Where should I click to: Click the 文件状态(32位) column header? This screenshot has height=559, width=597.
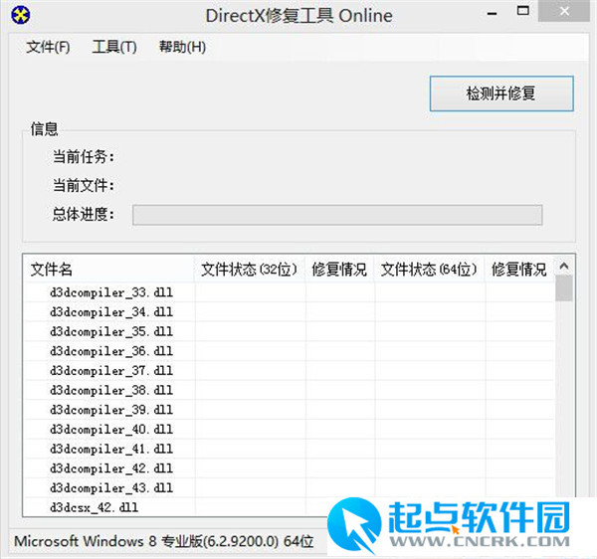point(250,270)
